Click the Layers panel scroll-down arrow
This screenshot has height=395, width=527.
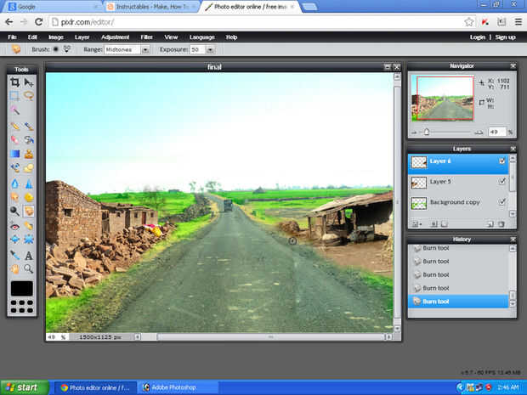pyautogui.click(x=513, y=213)
